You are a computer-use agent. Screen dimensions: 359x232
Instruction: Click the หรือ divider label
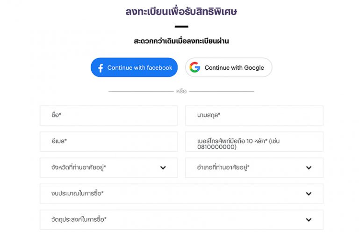tap(181, 91)
